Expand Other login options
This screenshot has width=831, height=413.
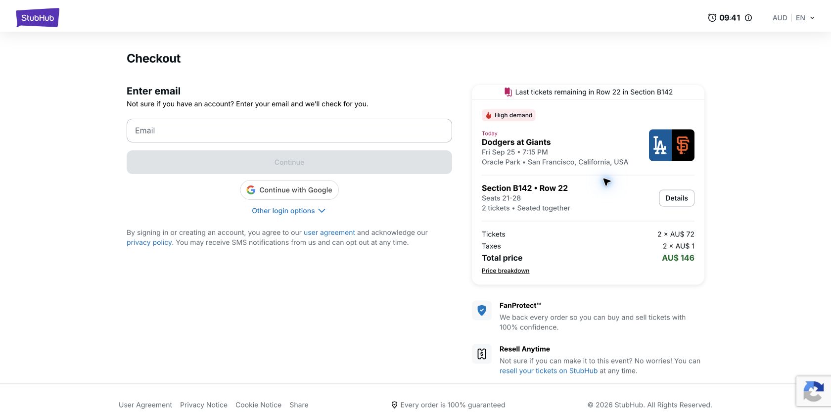(x=289, y=211)
